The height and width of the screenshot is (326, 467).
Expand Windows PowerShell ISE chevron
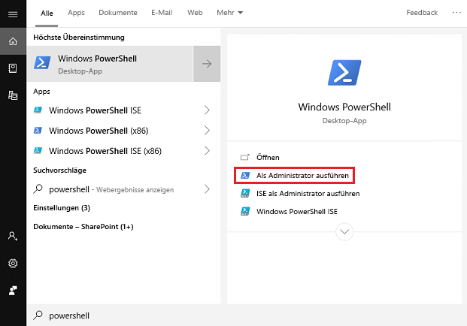point(207,110)
